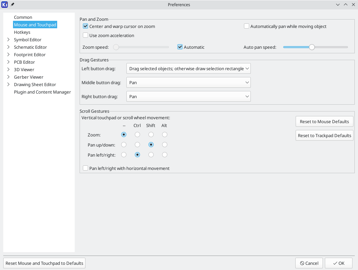Uncheck the Automatic zoom speed option

coord(180,47)
